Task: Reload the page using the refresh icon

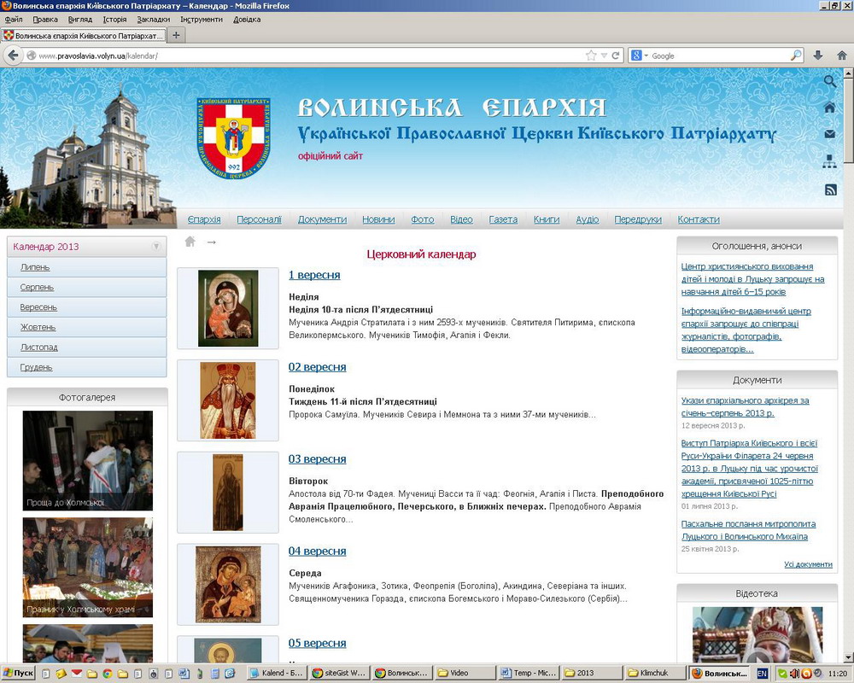Action: point(615,55)
